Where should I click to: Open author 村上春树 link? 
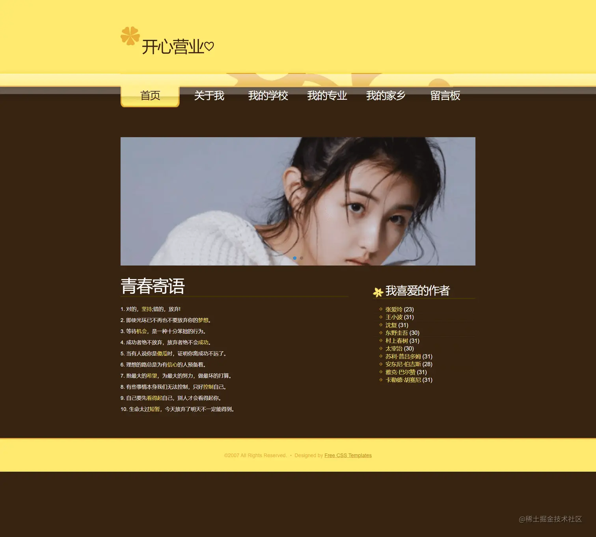coord(397,341)
